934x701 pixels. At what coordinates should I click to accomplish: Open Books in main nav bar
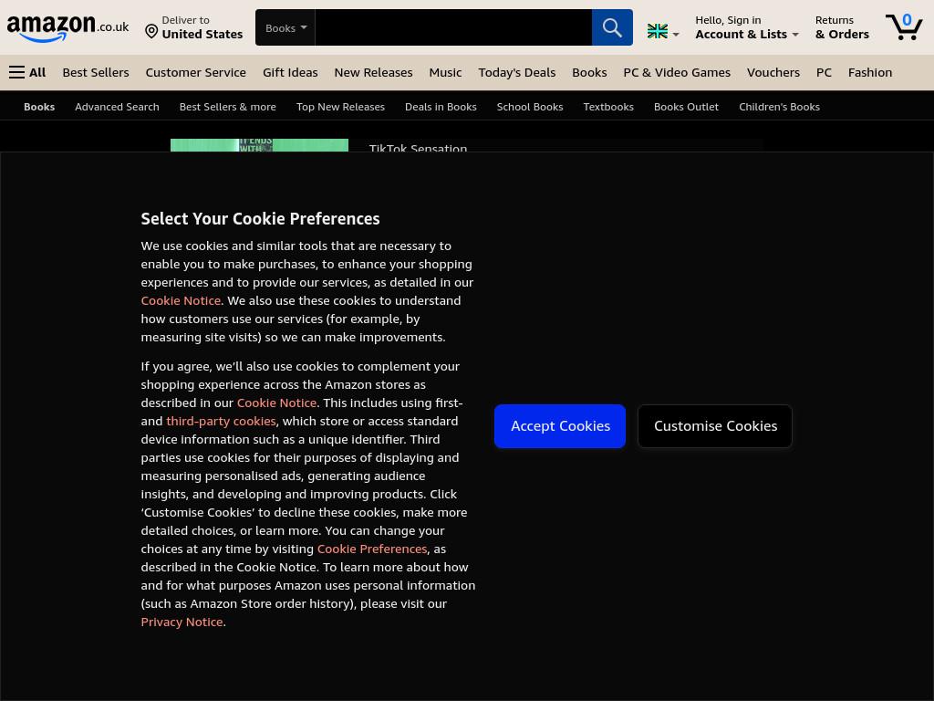[589, 72]
